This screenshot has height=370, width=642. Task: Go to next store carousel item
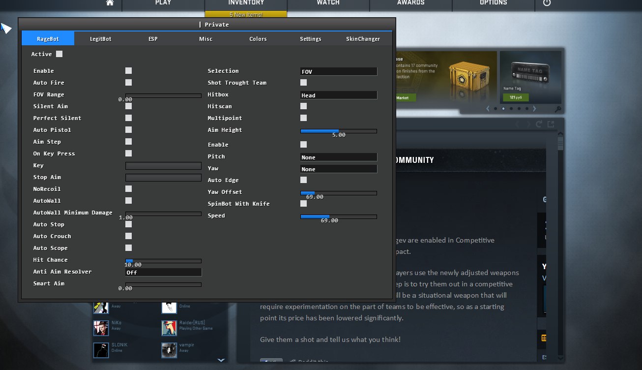(535, 109)
